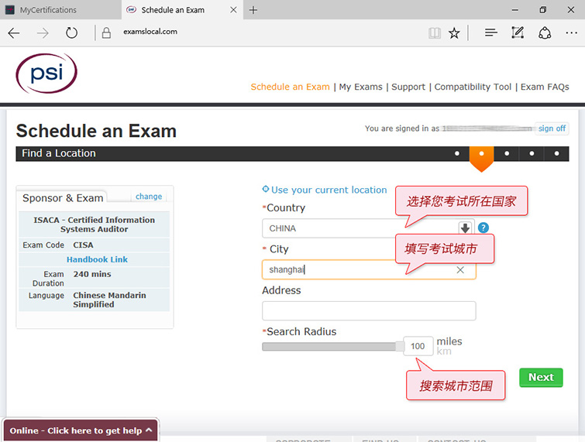Click the fifth progress step dot
The height and width of the screenshot is (442, 585).
pos(556,153)
